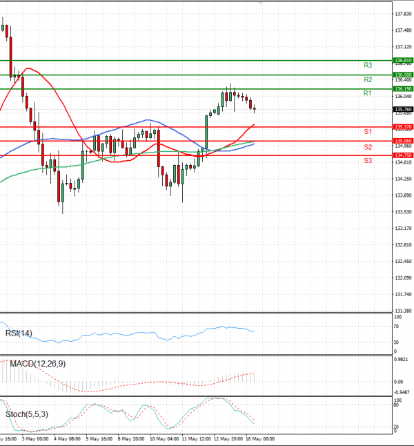This screenshot has width=414, height=446.
Task: Click the 137.120 price axis value
Action: coord(403,47)
